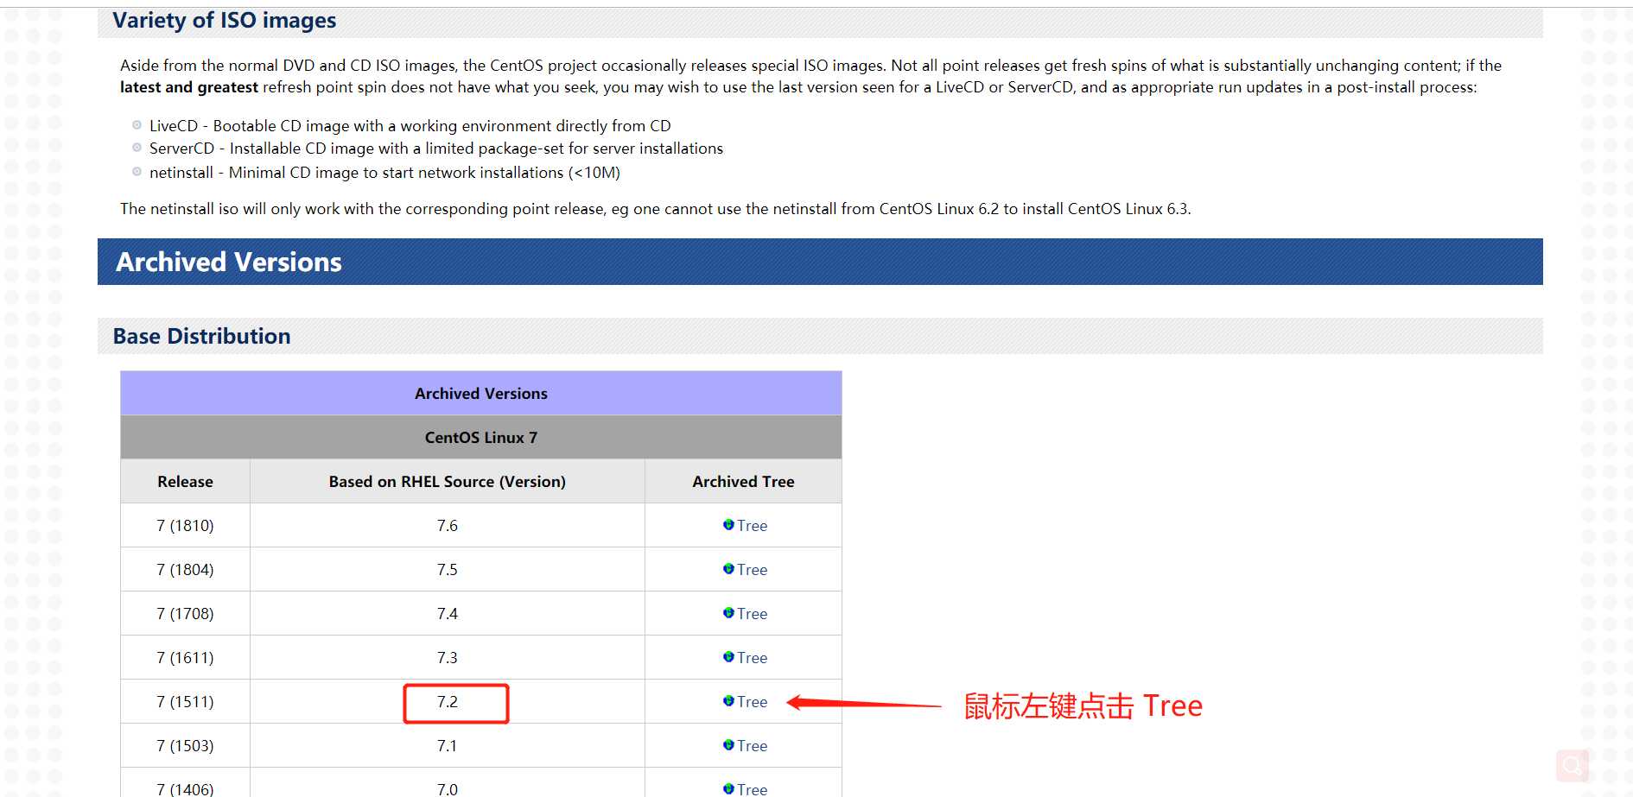Click the 'LiveCD - Bootable CD image' list item

(410, 126)
